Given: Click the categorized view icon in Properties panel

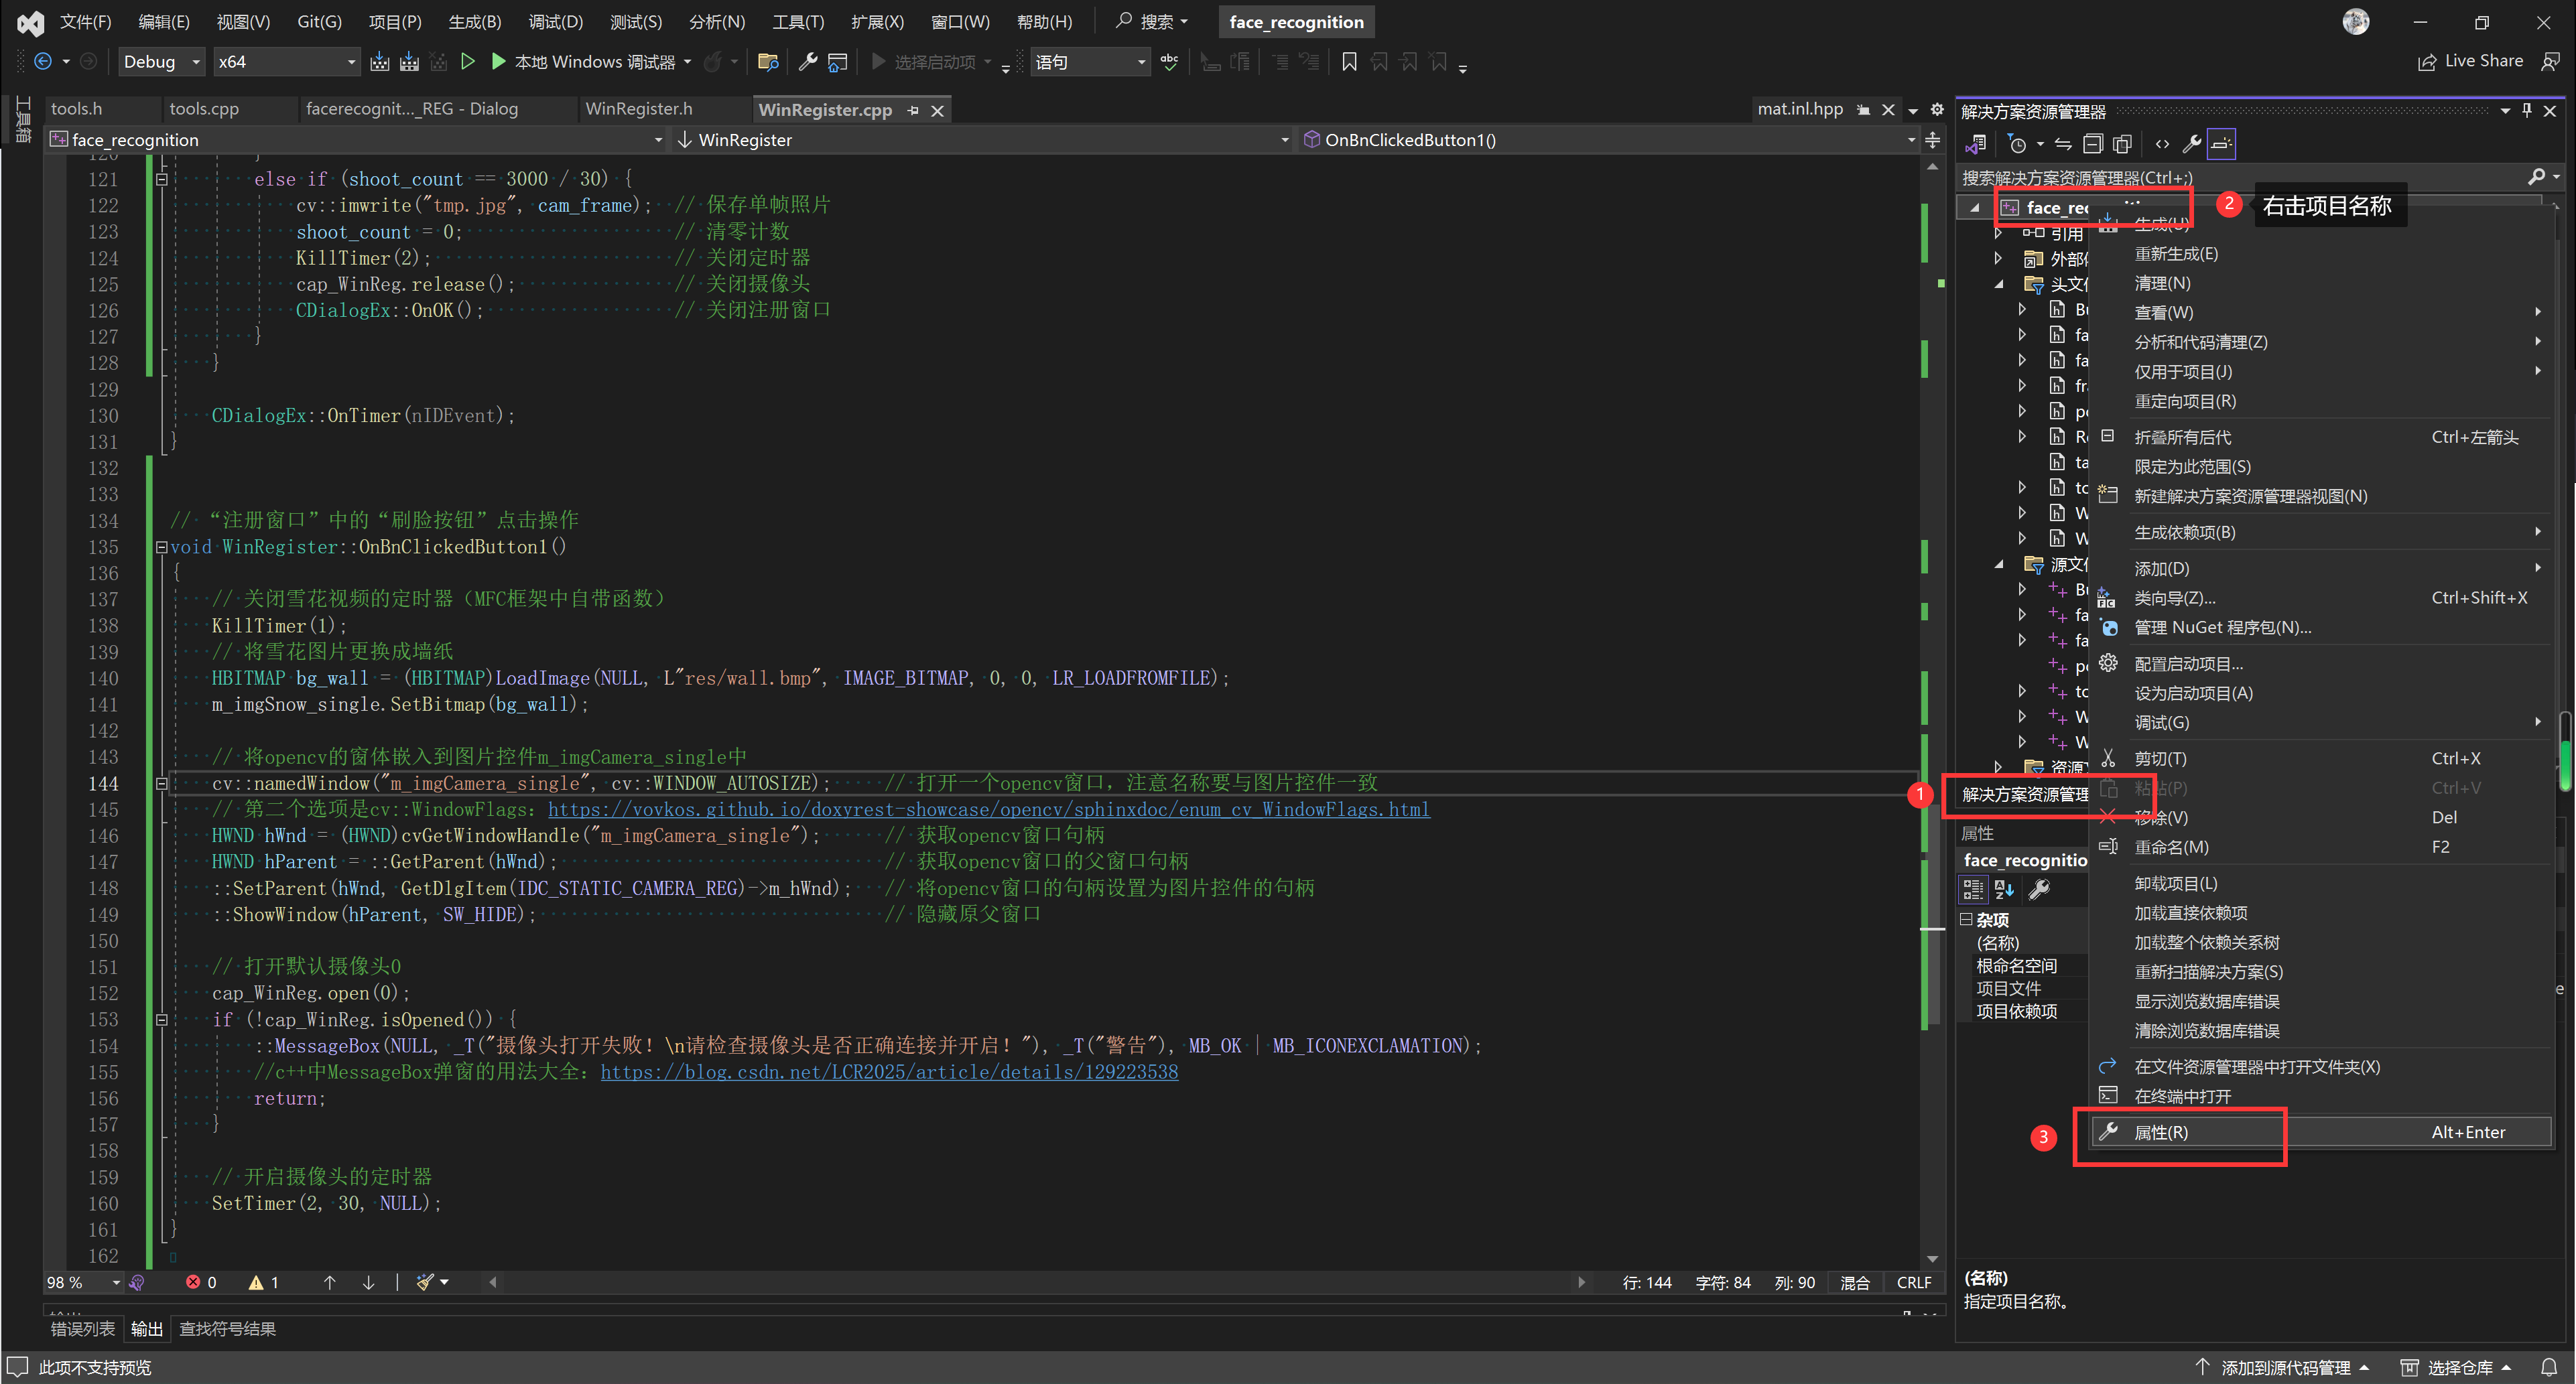Looking at the screenshot, I should [x=1973, y=889].
